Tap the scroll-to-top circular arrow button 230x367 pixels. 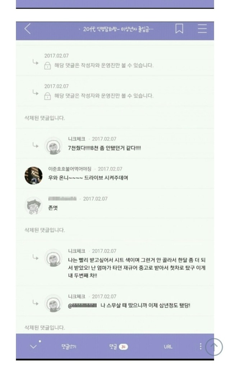coord(214,347)
